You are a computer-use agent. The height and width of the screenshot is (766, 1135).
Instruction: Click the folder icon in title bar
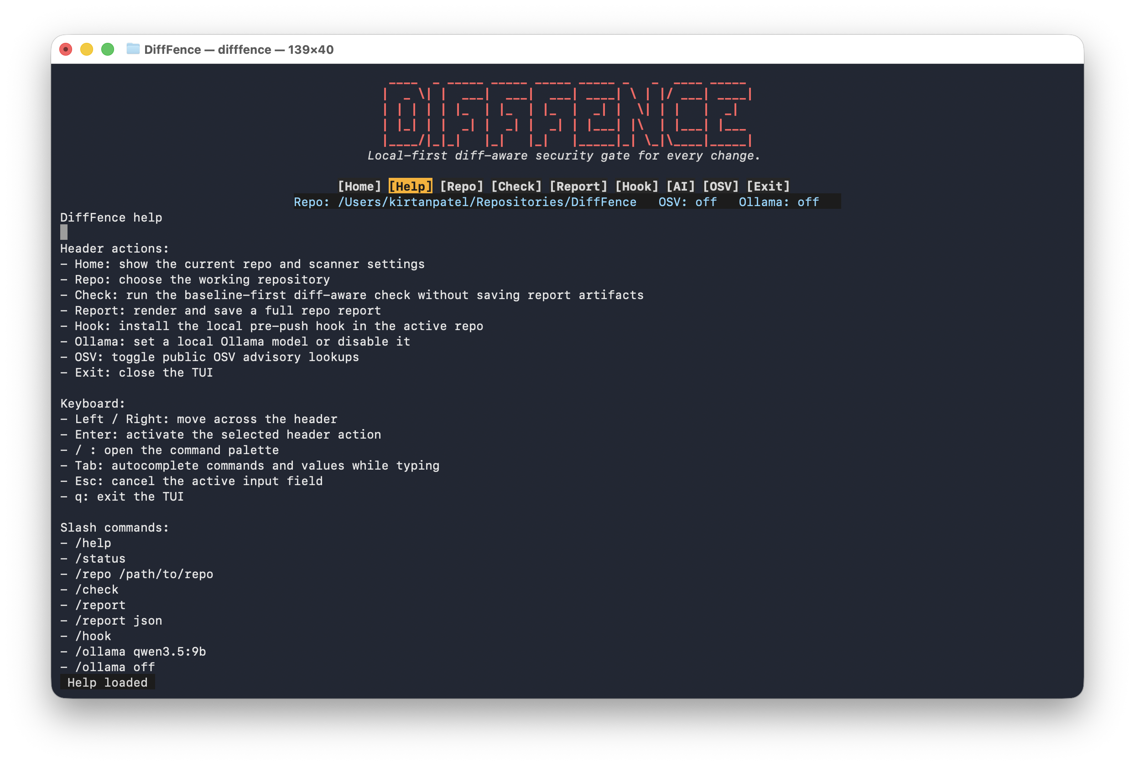(x=133, y=49)
